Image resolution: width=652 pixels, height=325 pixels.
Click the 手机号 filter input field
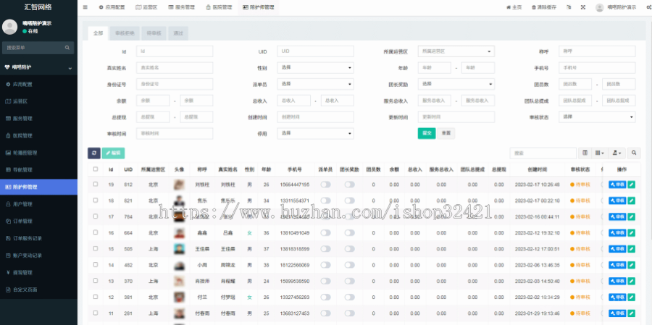point(597,67)
